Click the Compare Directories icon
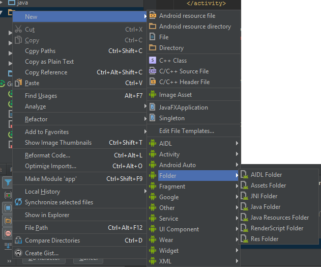This screenshot has width=321, height=267. click(x=18, y=240)
